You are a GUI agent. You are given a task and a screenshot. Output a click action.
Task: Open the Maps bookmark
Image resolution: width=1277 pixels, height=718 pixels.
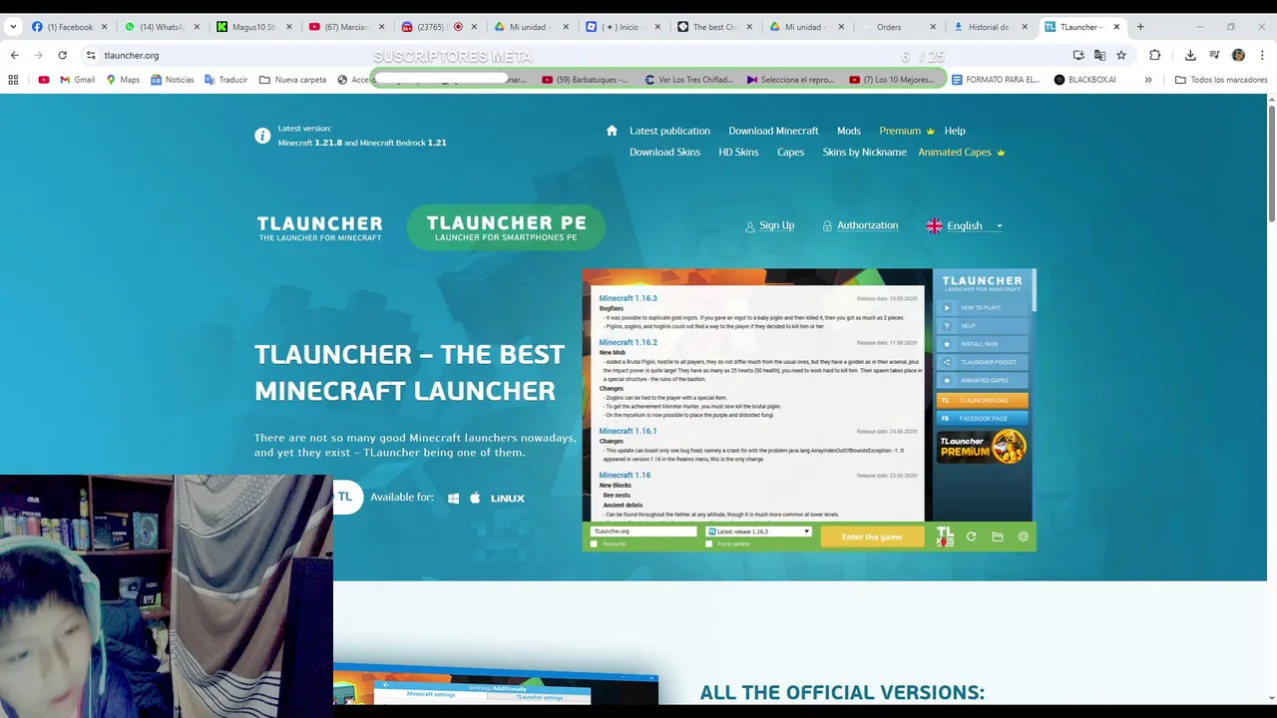tap(122, 80)
